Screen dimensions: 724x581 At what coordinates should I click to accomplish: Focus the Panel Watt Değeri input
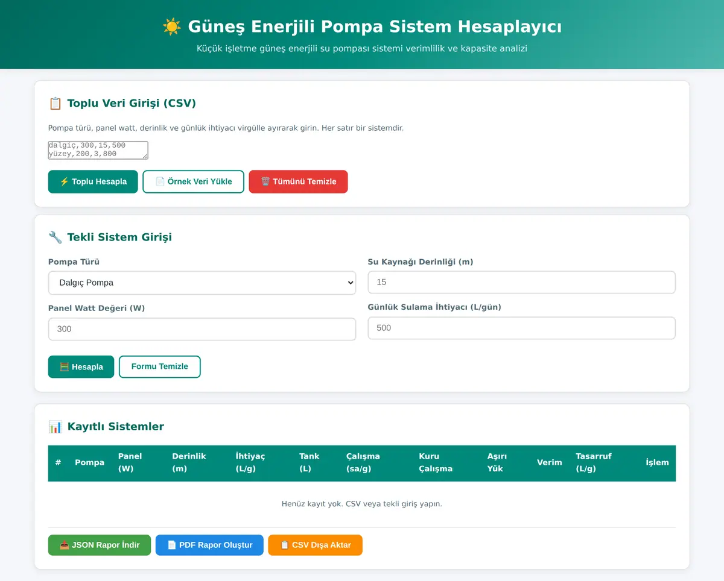[202, 329]
